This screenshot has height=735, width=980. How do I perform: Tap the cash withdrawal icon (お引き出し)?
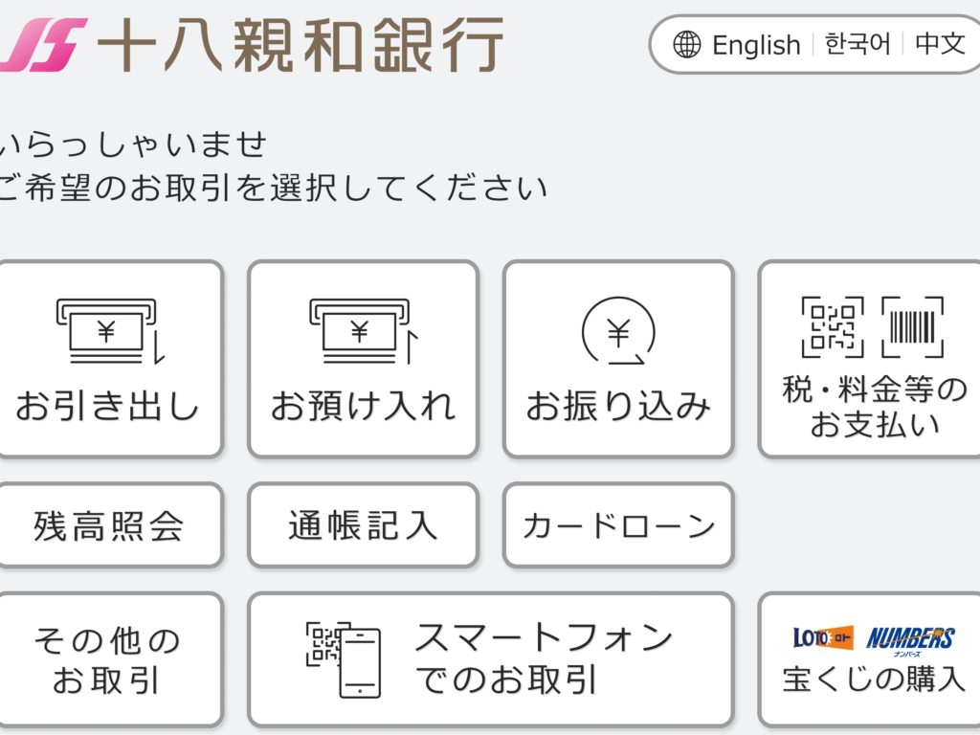click(109, 330)
